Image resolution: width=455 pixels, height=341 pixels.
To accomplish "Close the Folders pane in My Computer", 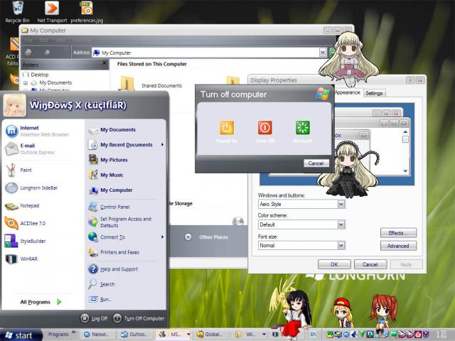I will [x=105, y=63].
